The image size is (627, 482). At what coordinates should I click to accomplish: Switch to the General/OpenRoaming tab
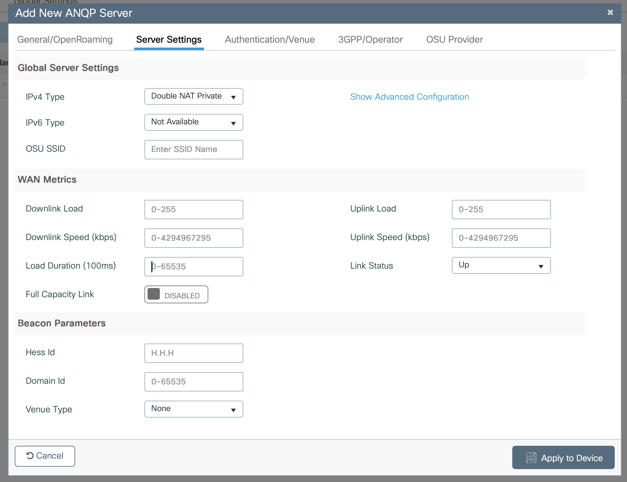tap(65, 40)
